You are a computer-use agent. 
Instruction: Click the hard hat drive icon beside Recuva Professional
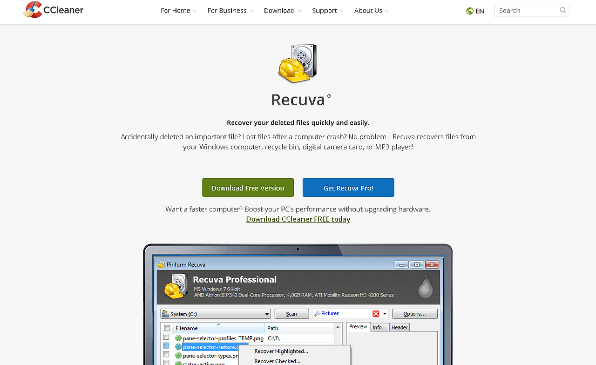(x=176, y=286)
